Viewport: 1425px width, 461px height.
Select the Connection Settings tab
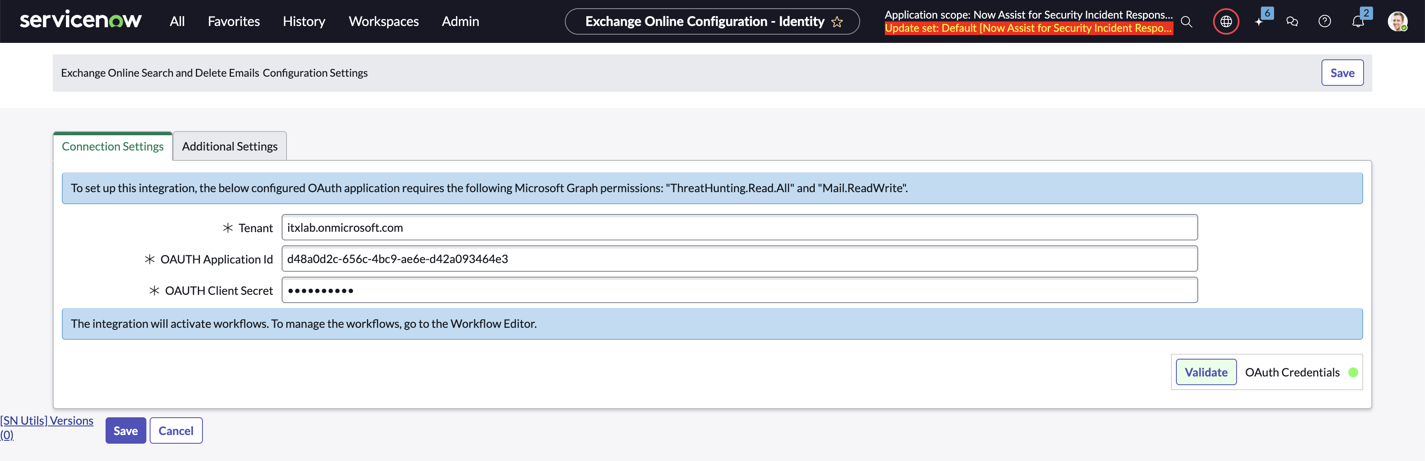(113, 146)
